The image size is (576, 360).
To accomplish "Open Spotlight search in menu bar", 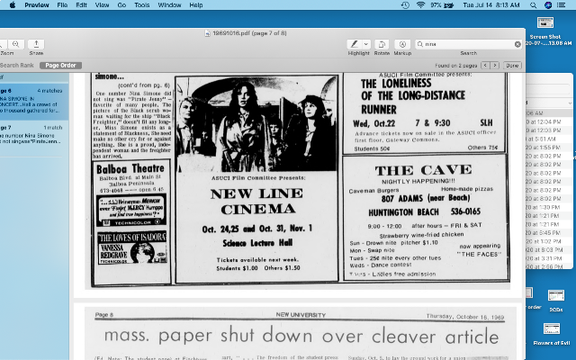I will (533, 5).
